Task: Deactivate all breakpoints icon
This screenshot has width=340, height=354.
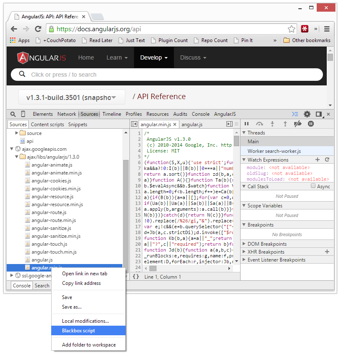Action: 298,124
